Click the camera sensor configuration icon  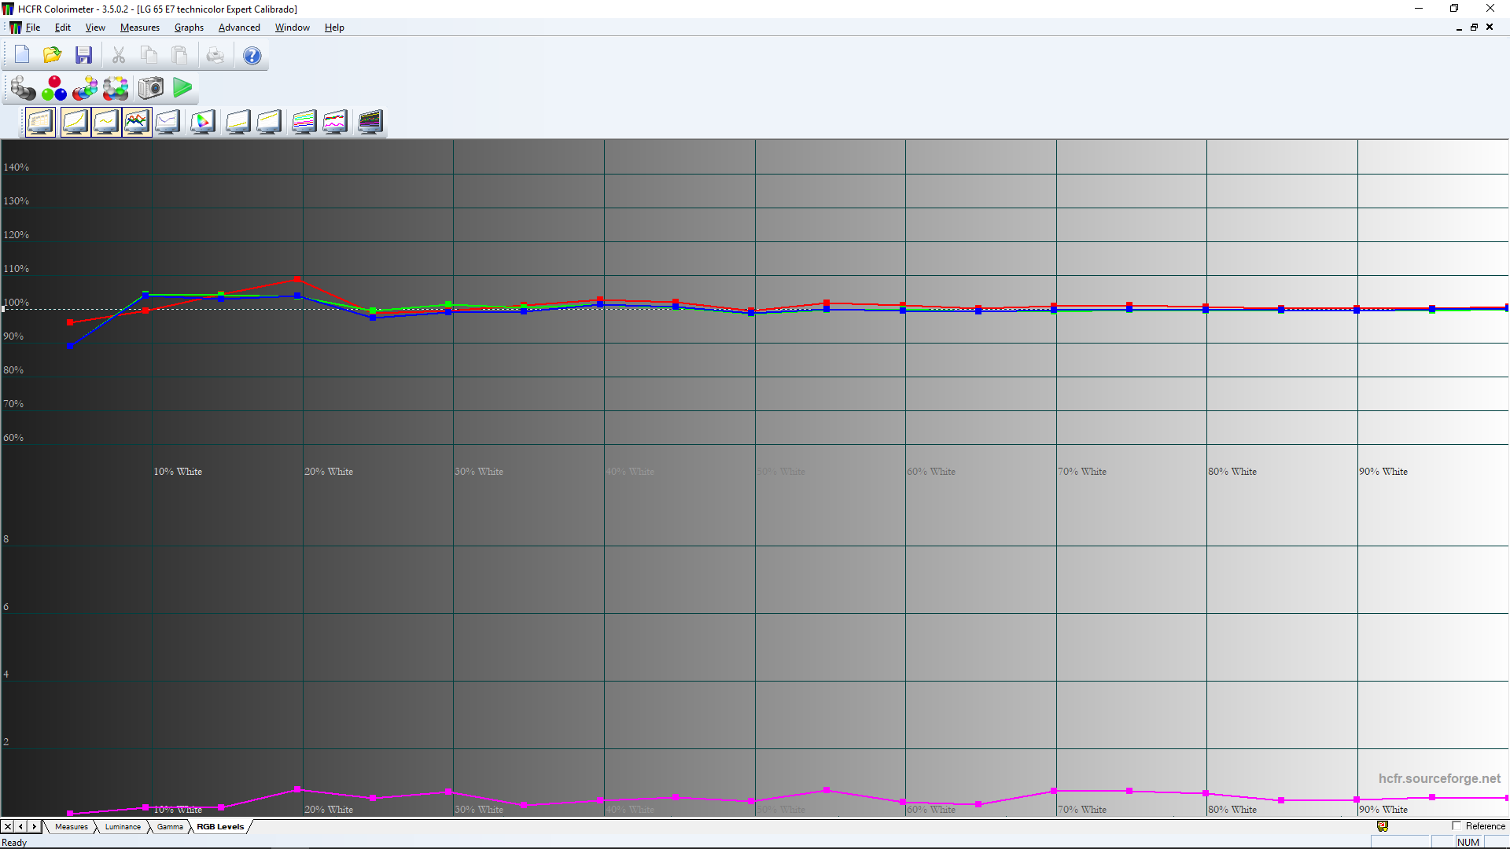pos(151,88)
